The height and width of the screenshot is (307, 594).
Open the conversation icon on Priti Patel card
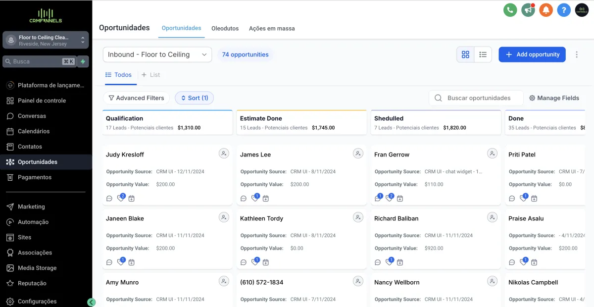(x=512, y=199)
